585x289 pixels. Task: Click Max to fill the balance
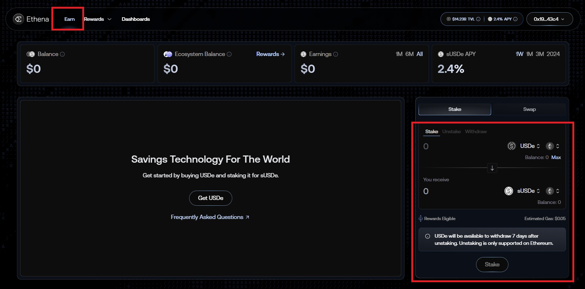click(556, 158)
